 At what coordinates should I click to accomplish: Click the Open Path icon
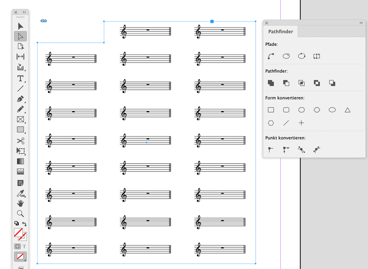(286, 56)
